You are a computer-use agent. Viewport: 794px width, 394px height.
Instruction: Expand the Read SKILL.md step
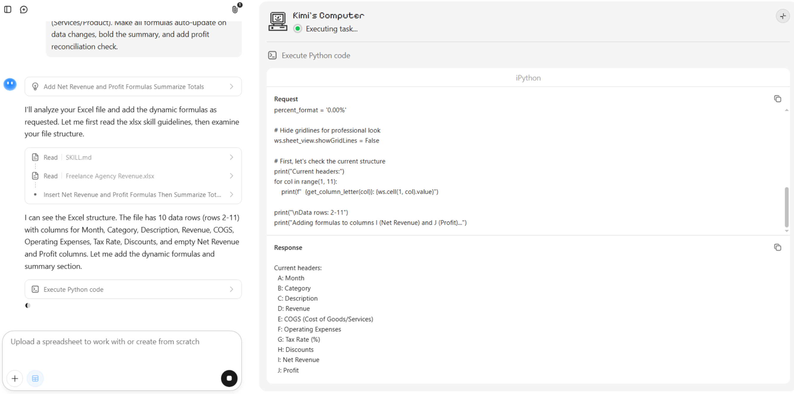[x=133, y=157]
